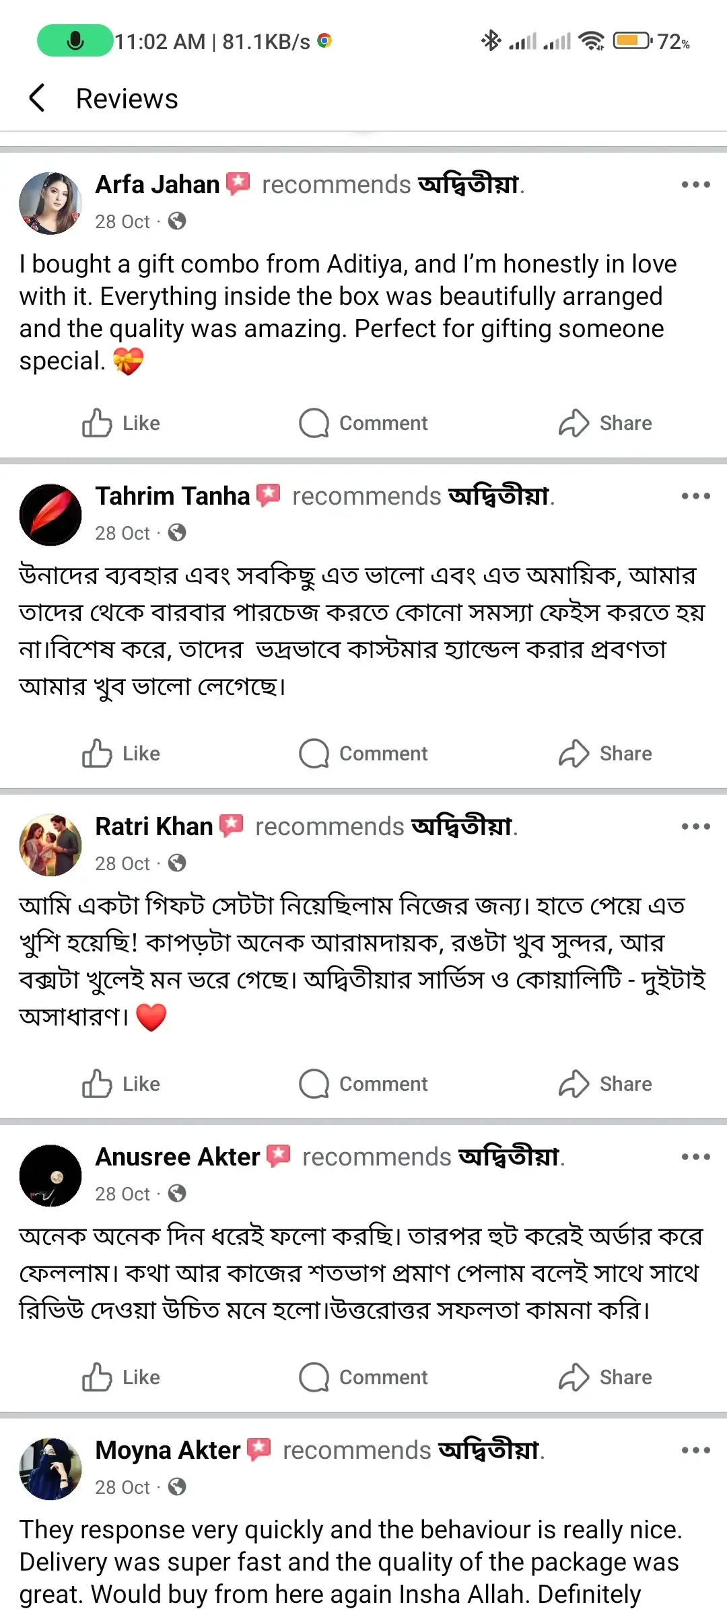The image size is (727, 1615).
Task: Show more options on Anusree Akter's review
Action: [695, 1157]
